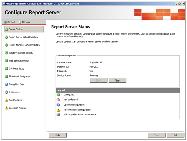Click Execution Account yellow warning icon
This screenshot has width=187, height=141.
(x=7, y=108)
